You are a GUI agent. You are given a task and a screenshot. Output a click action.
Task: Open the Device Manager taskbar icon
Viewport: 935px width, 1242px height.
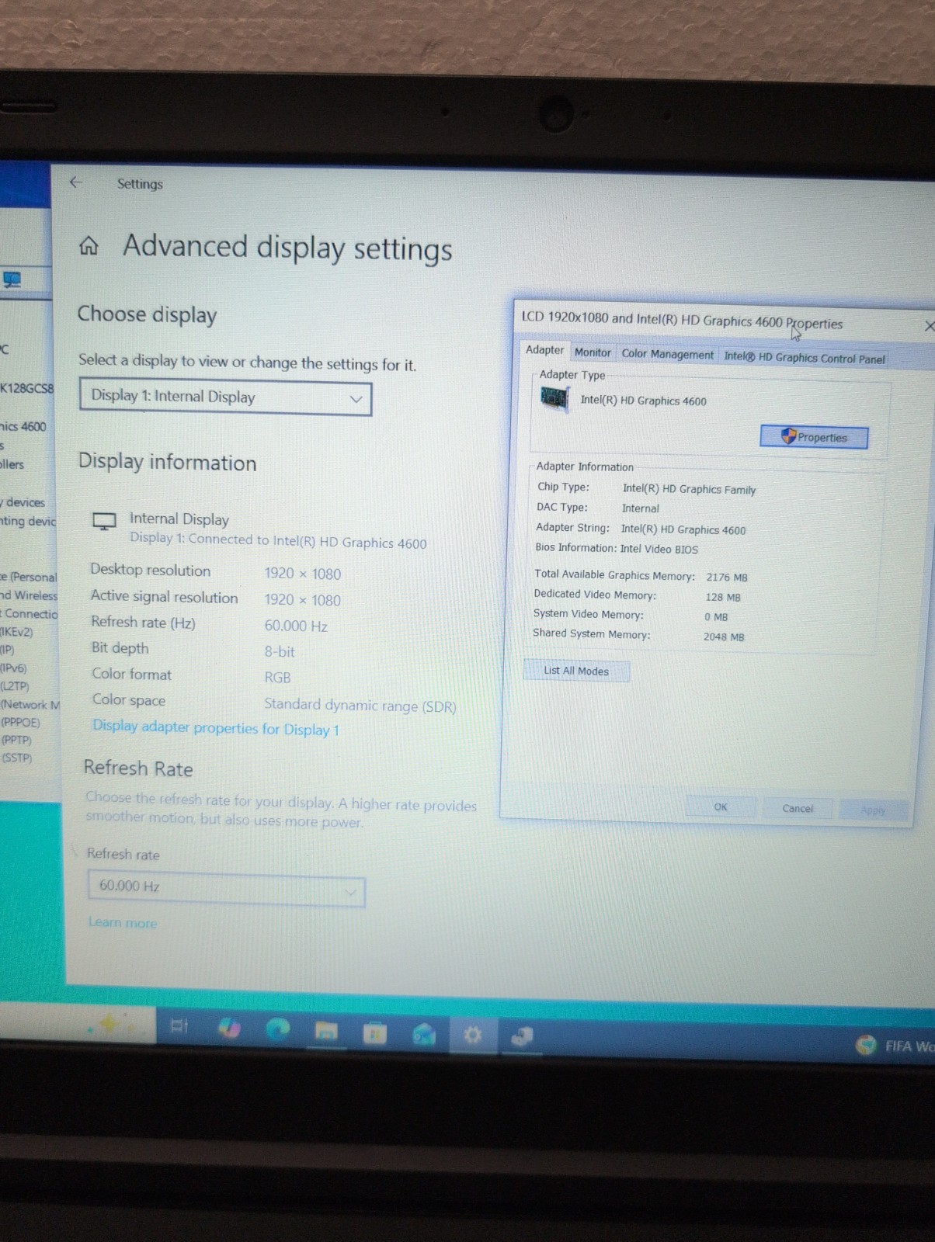(x=522, y=1036)
